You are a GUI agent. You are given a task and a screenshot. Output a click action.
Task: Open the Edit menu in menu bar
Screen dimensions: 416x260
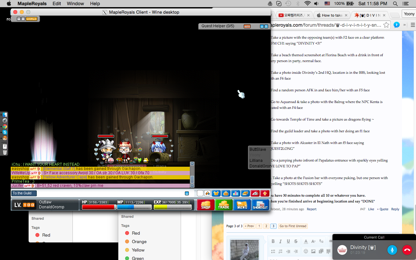(x=57, y=4)
